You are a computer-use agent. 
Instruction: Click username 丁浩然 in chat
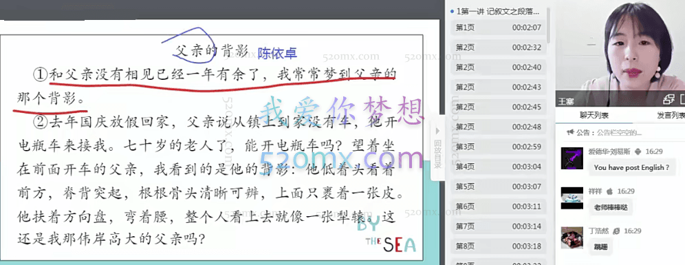[599, 231]
